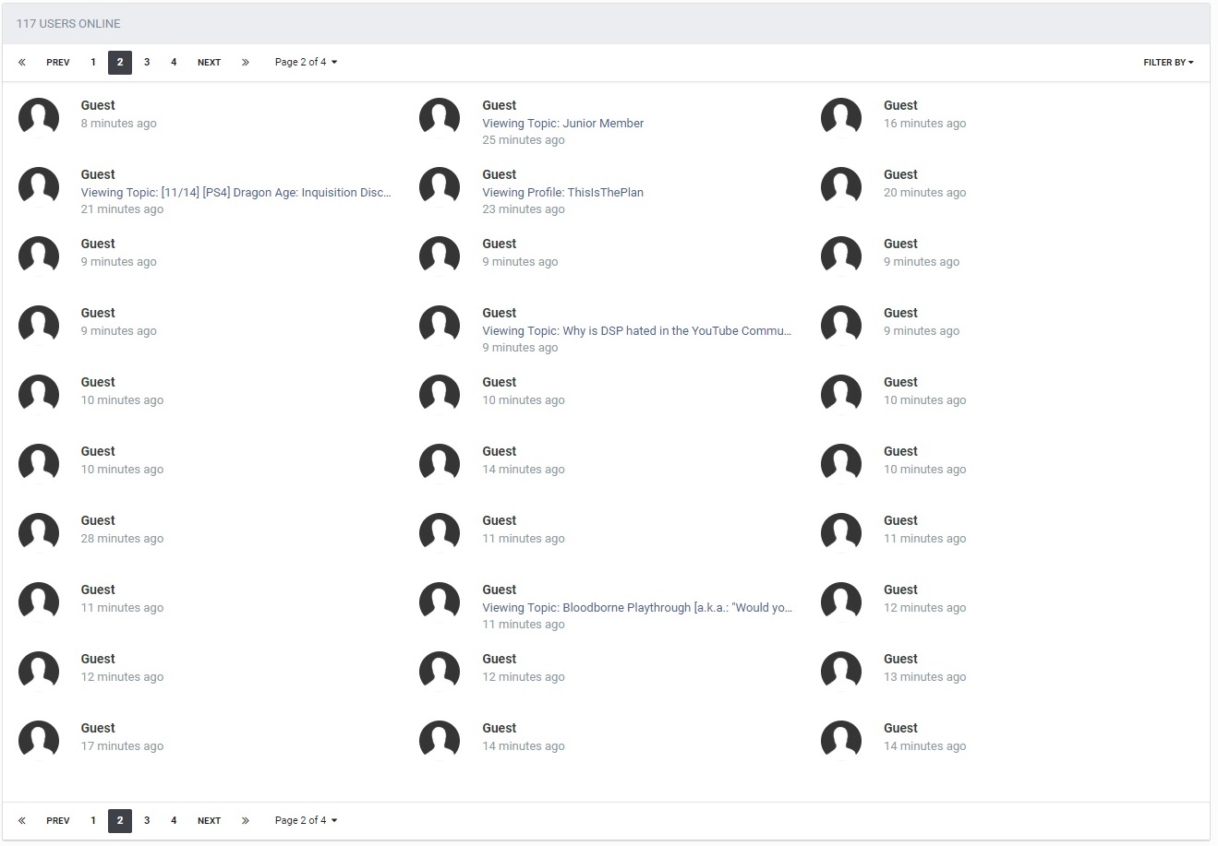Expand the top 'Page 2 of 4' page jumper
Screen dimensions: 1218x846
(x=306, y=63)
